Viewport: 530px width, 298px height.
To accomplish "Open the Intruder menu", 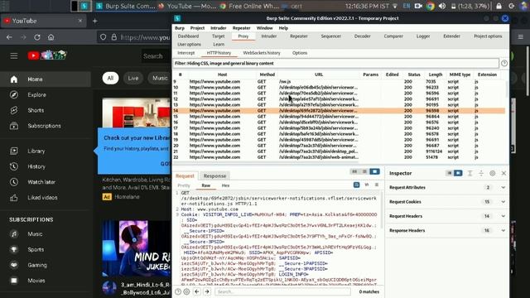I will click(x=219, y=28).
